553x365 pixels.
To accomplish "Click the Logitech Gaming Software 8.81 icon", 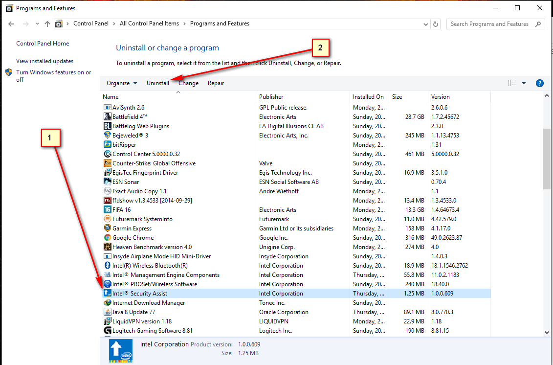I will pos(107,331).
